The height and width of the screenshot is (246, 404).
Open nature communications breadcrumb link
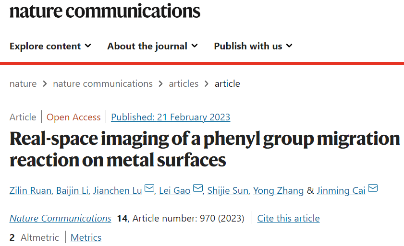click(103, 83)
